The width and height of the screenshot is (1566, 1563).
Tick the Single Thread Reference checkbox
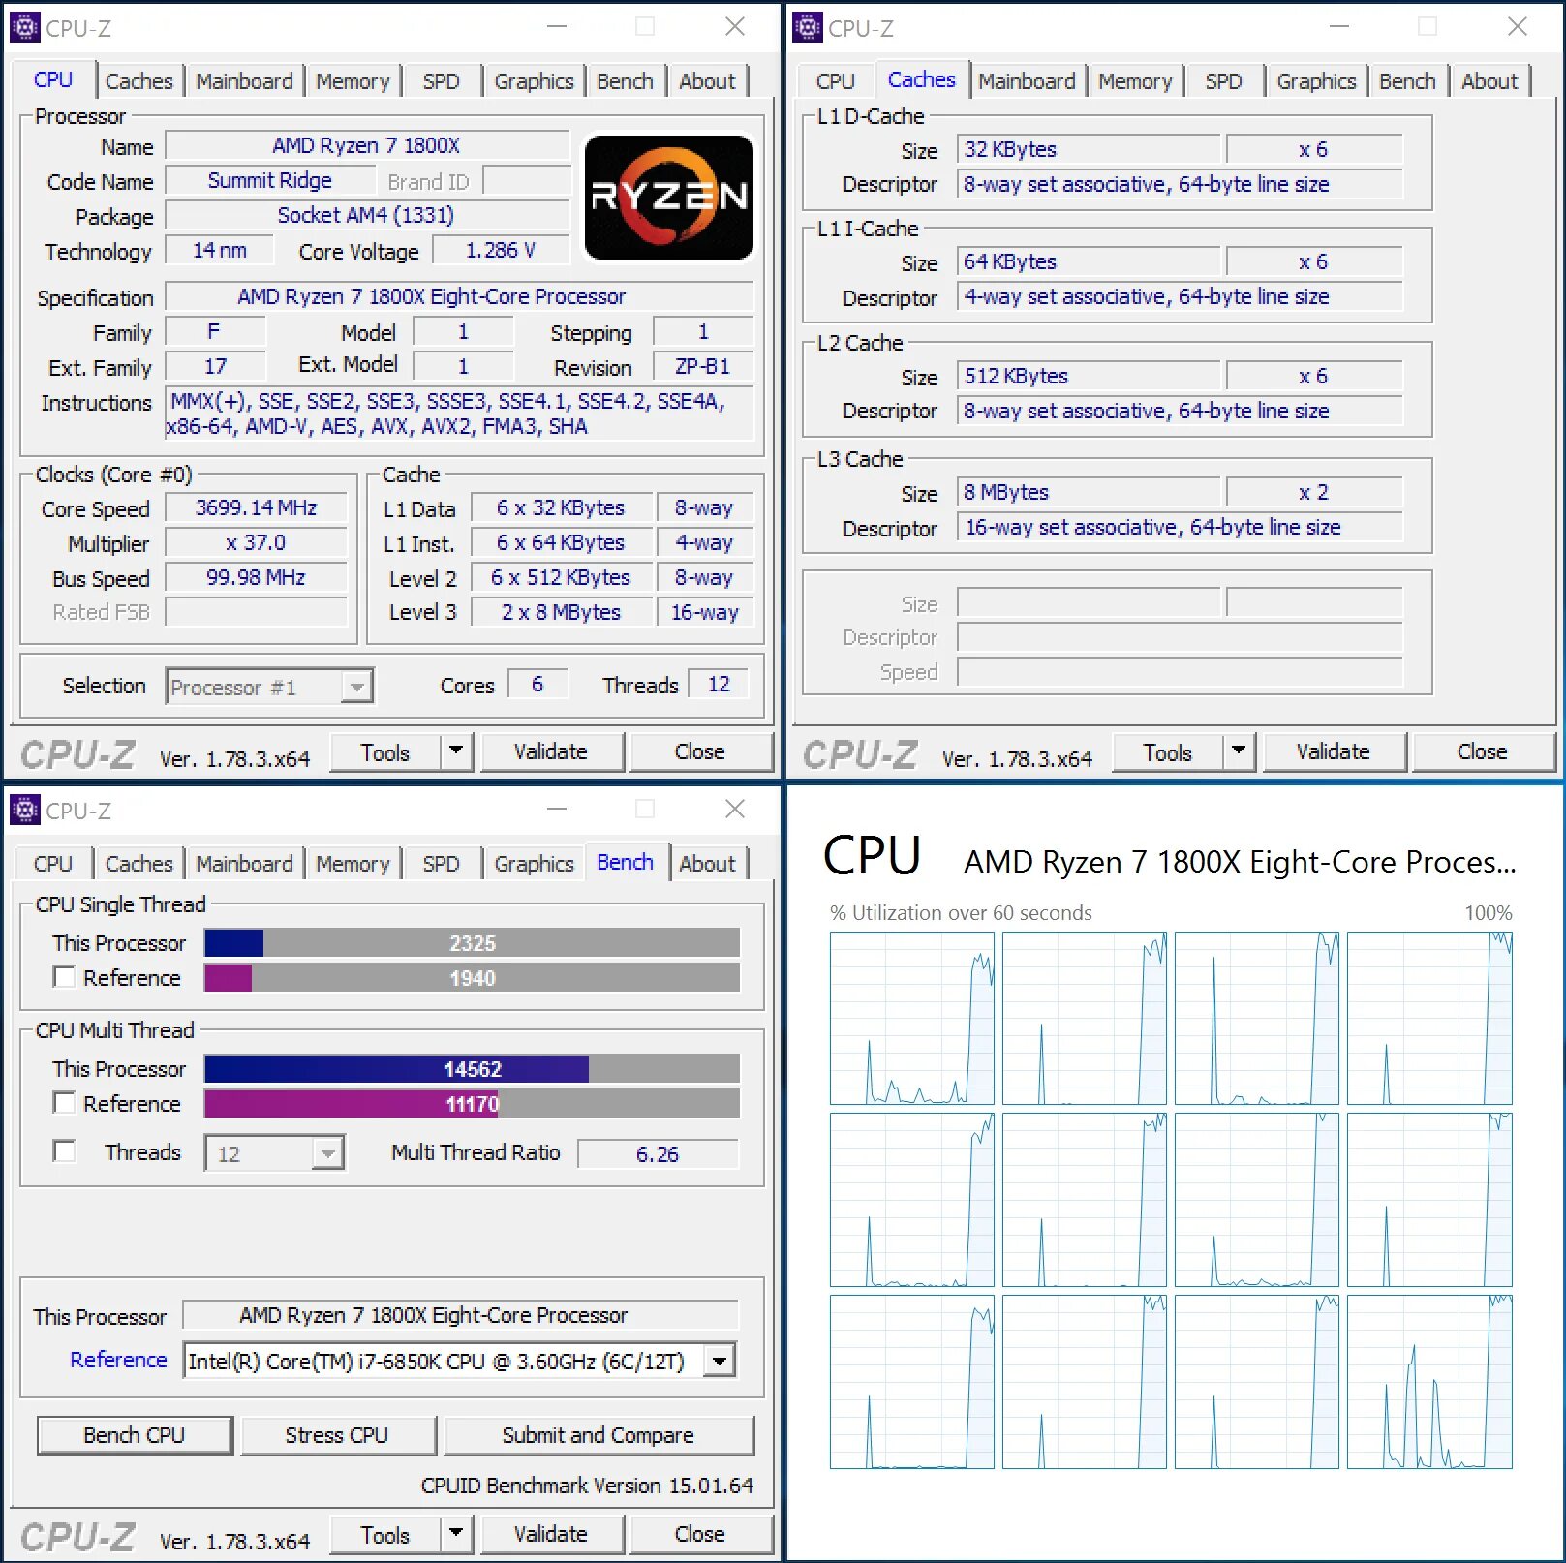coord(64,977)
